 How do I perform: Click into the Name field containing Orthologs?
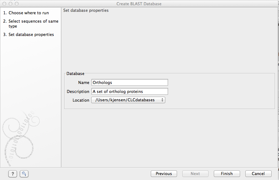(130, 83)
